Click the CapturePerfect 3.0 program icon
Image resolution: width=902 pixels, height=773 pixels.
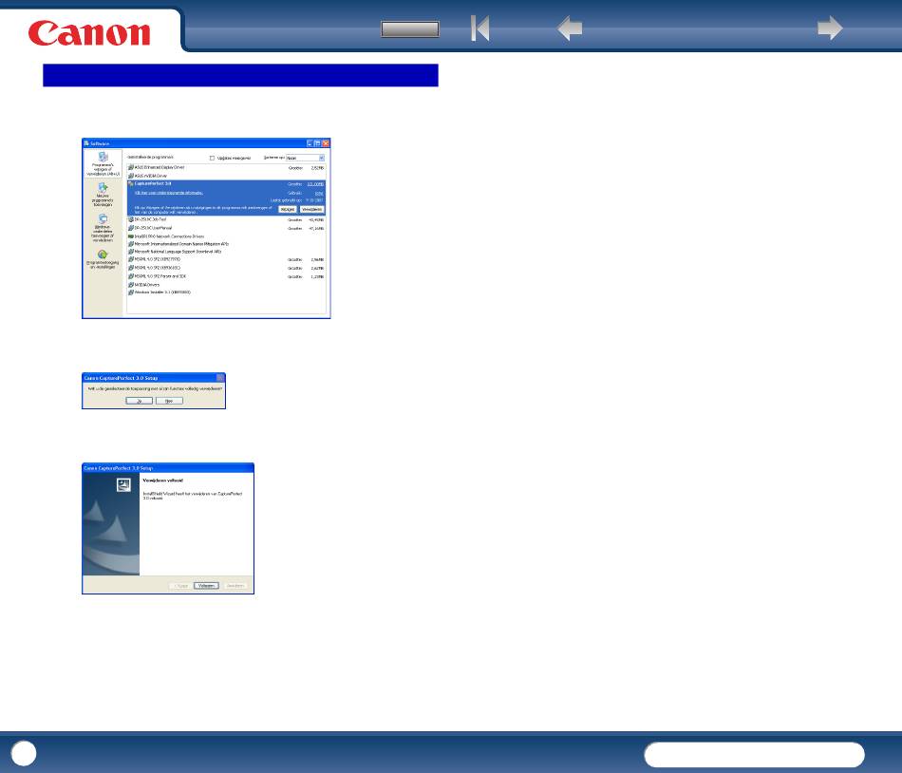(x=131, y=183)
